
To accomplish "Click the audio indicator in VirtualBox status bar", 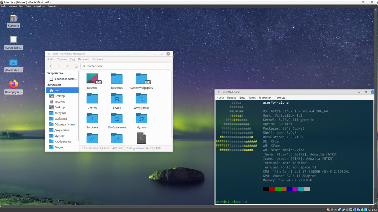I will [336, 210].
